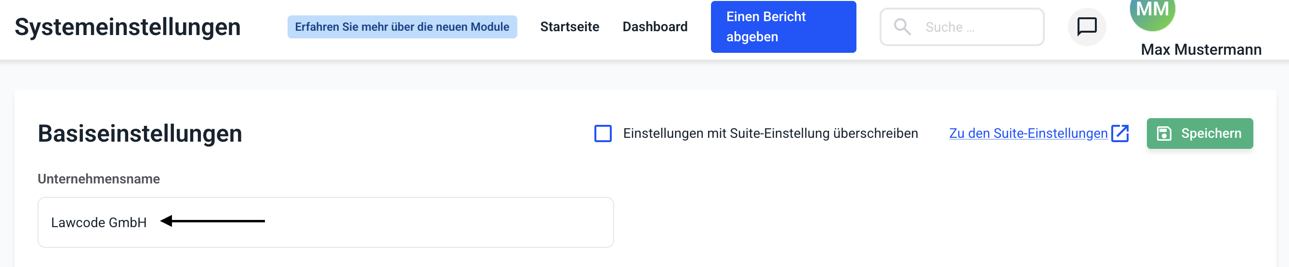Click the black arrow beside Lawcode GmbH
Image resolution: width=1289 pixels, height=267 pixels.
coord(212,221)
